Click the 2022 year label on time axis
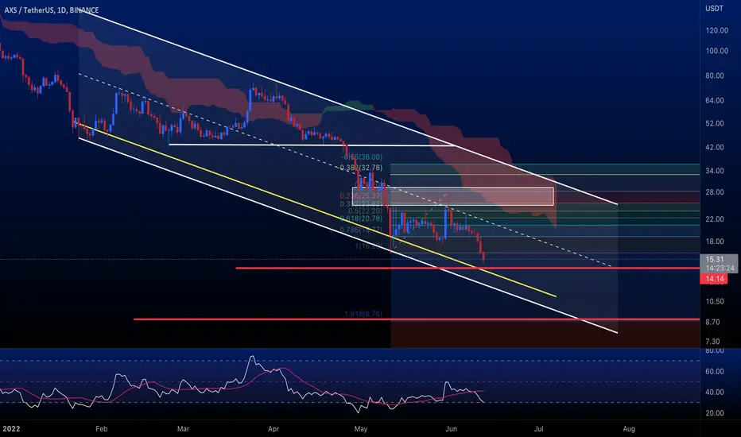 tap(11, 429)
